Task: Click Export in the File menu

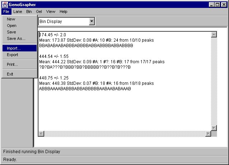Action: (12, 55)
